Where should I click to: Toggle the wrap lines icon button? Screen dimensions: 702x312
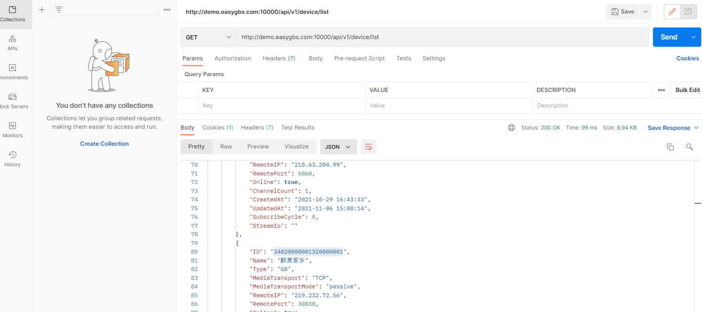[368, 147]
